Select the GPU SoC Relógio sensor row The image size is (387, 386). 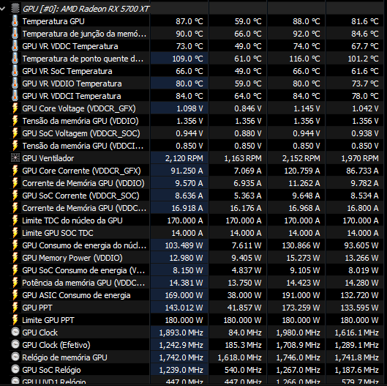tap(197, 370)
